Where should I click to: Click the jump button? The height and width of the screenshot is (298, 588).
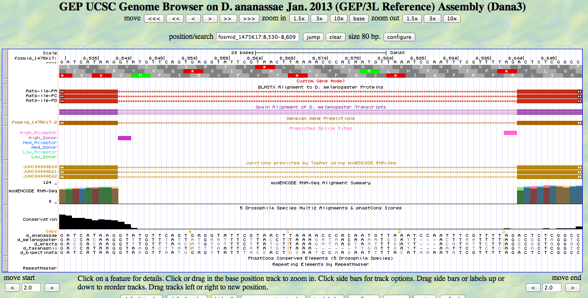(x=313, y=37)
